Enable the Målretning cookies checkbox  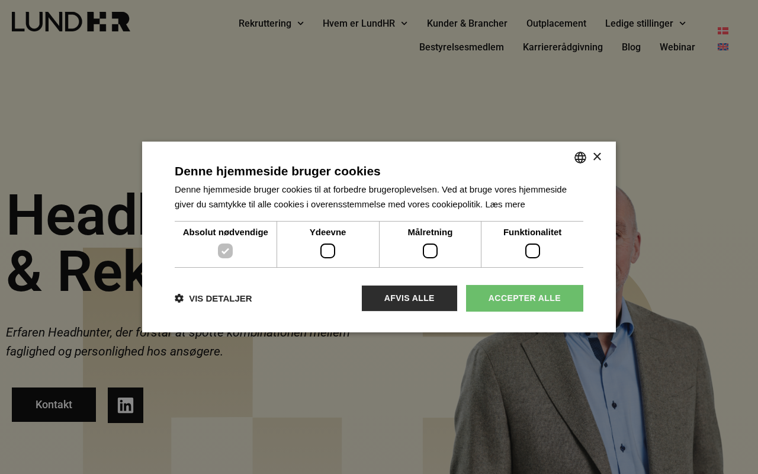click(430, 251)
